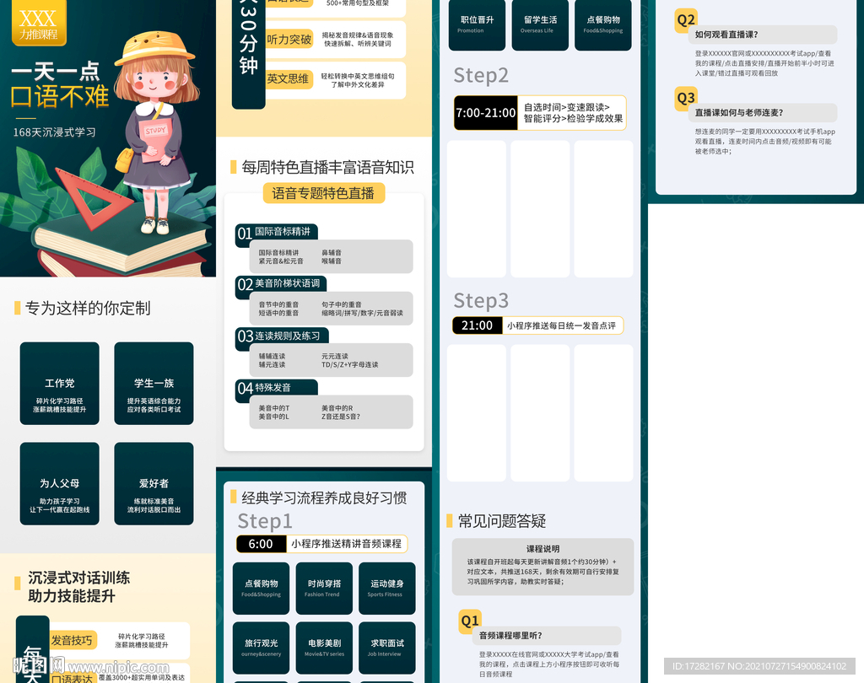Select the 职位晋升 Promotion card
The image size is (864, 683).
click(478, 24)
